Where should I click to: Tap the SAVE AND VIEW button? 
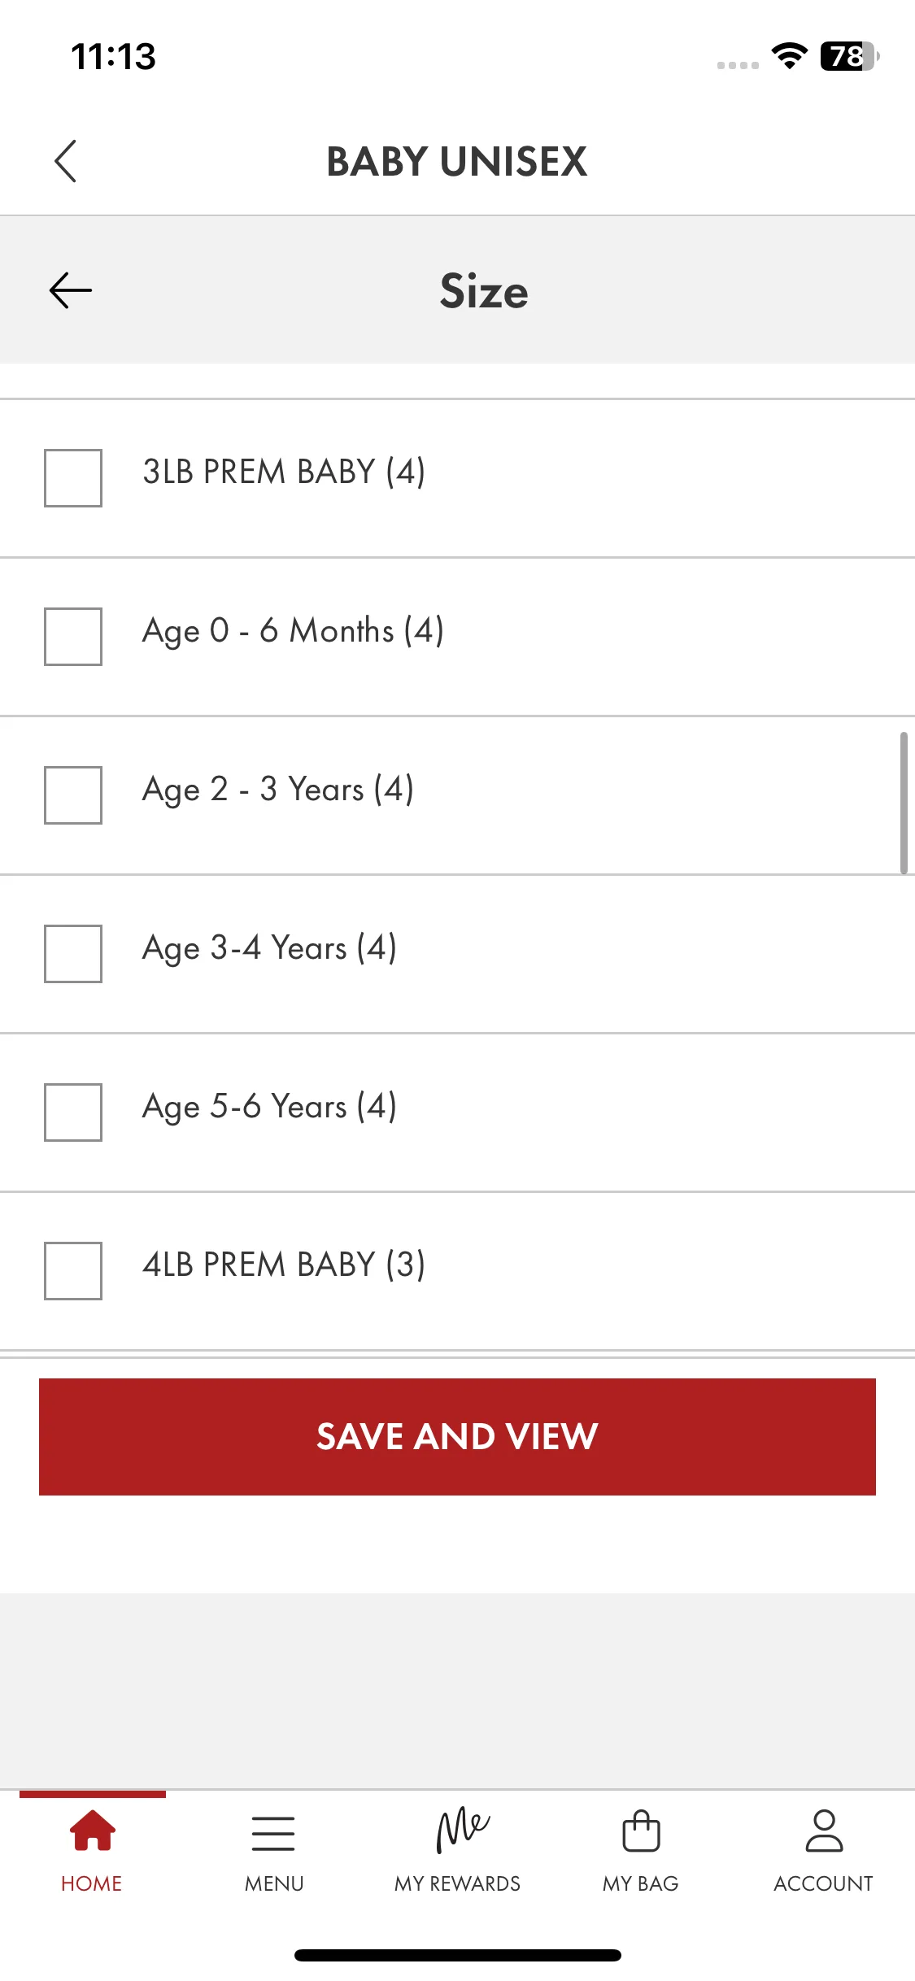click(x=457, y=1437)
